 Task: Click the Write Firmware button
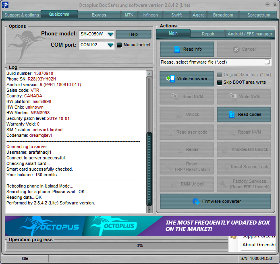point(187,78)
